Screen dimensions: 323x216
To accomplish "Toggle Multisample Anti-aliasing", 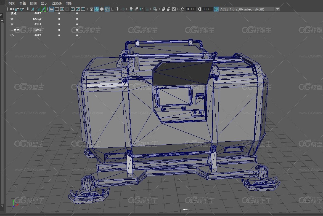I will pyautogui.click(x=142, y=9).
